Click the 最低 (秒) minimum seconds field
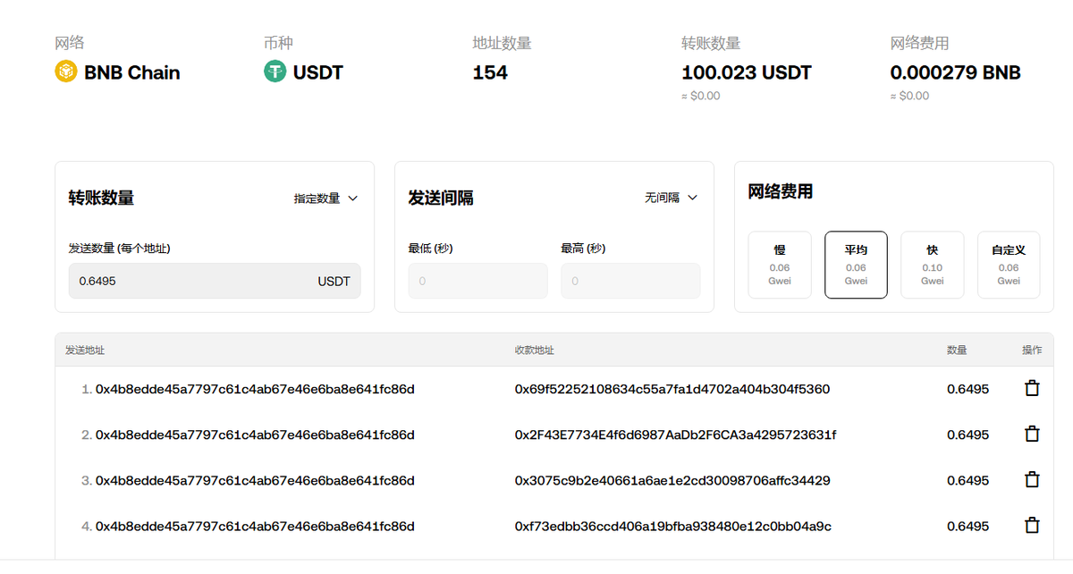 coord(477,281)
